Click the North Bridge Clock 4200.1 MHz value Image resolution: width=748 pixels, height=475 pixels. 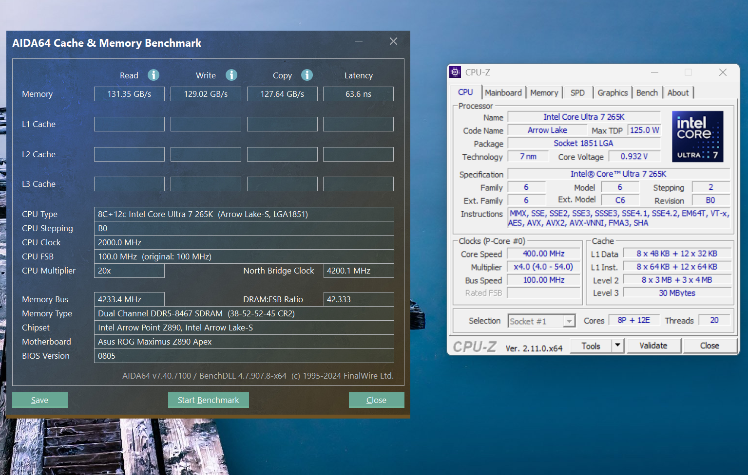359,271
